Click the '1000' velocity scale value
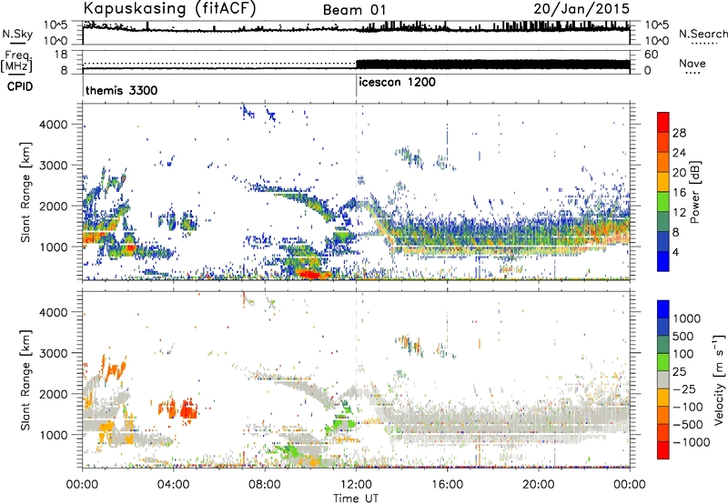This screenshot has width=728, height=504. coord(686,318)
